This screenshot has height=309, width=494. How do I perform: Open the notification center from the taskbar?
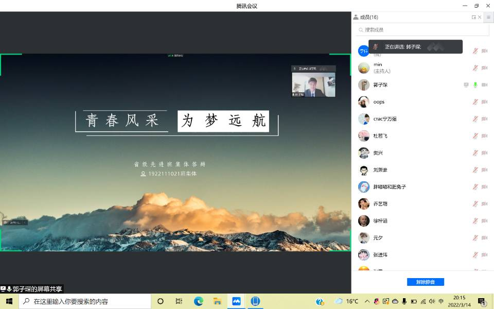[x=482, y=301]
